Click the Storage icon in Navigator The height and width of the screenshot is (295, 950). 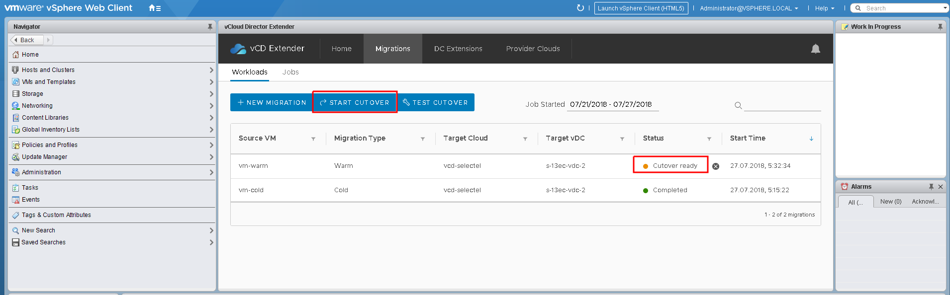(x=15, y=94)
